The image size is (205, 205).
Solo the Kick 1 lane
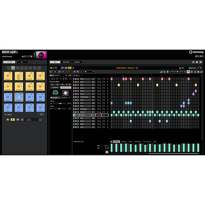pos(78,79)
